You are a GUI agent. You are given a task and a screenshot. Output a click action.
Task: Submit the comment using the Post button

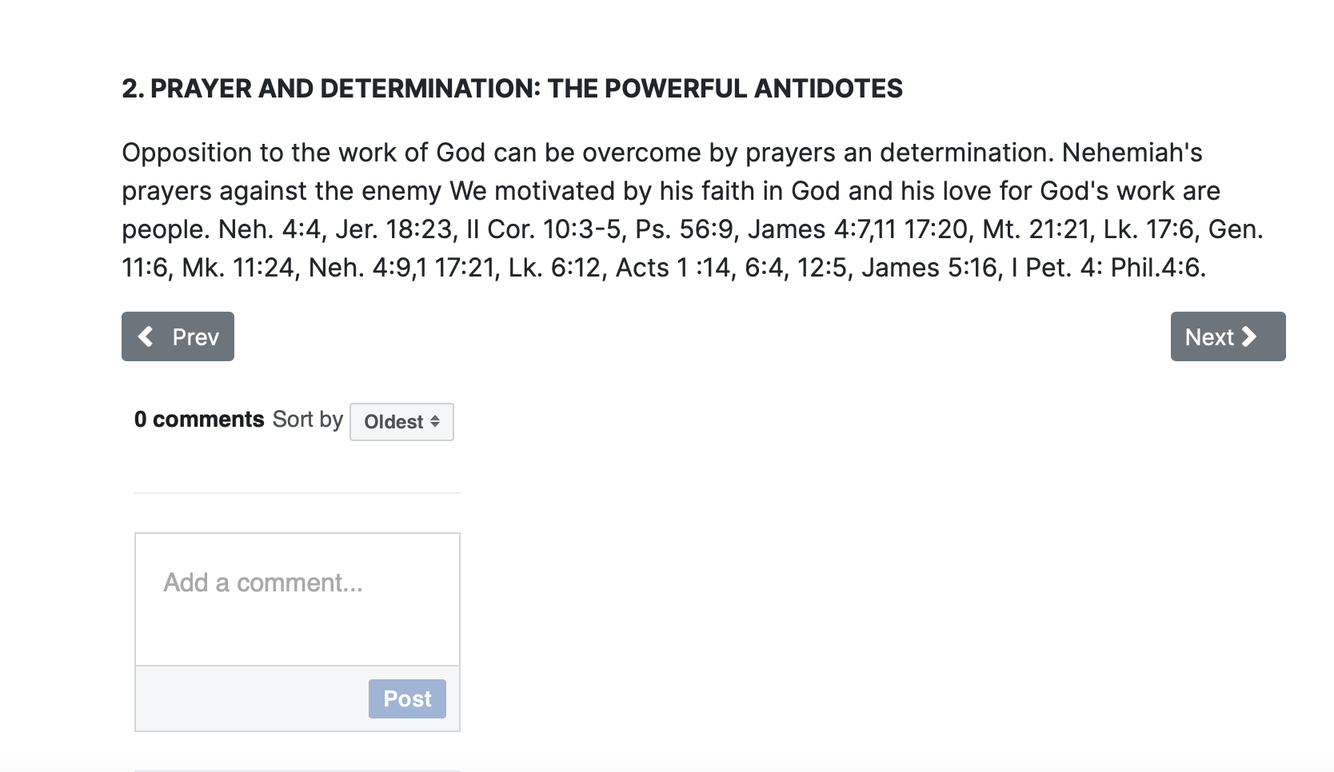(407, 698)
